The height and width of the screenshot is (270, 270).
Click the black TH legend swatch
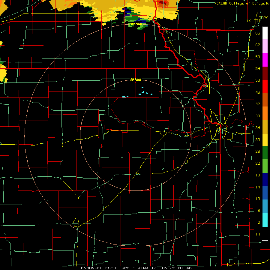pyautogui.click(x=265, y=233)
